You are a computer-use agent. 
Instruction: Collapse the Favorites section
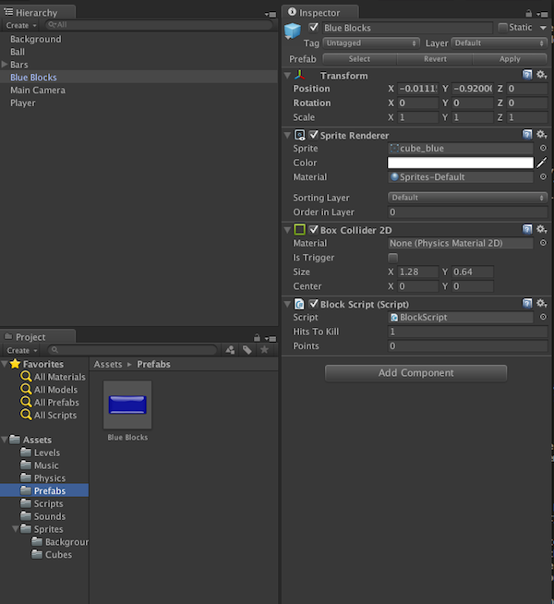point(5,363)
